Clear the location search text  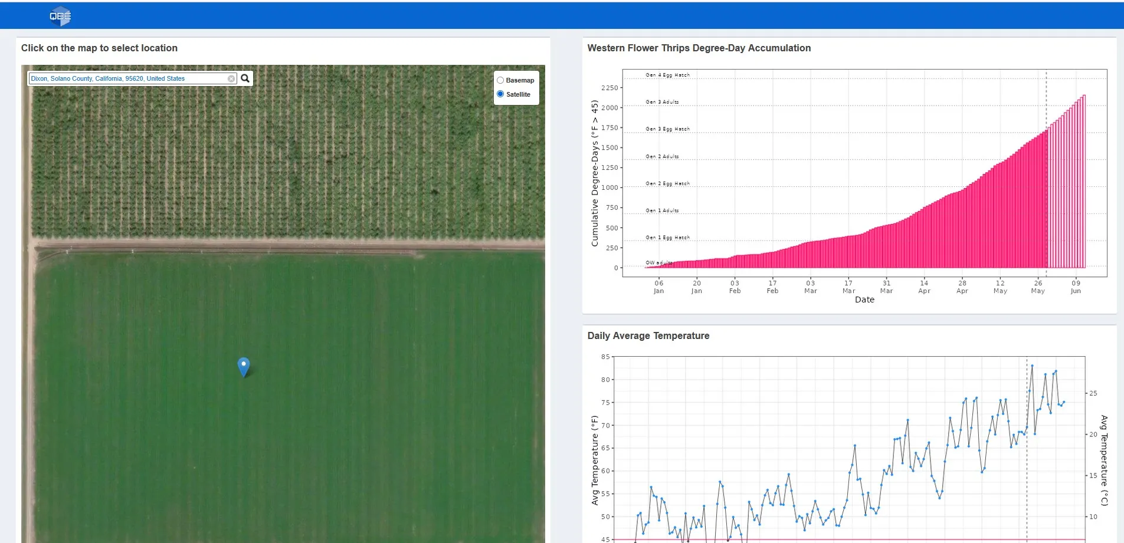pyautogui.click(x=231, y=78)
